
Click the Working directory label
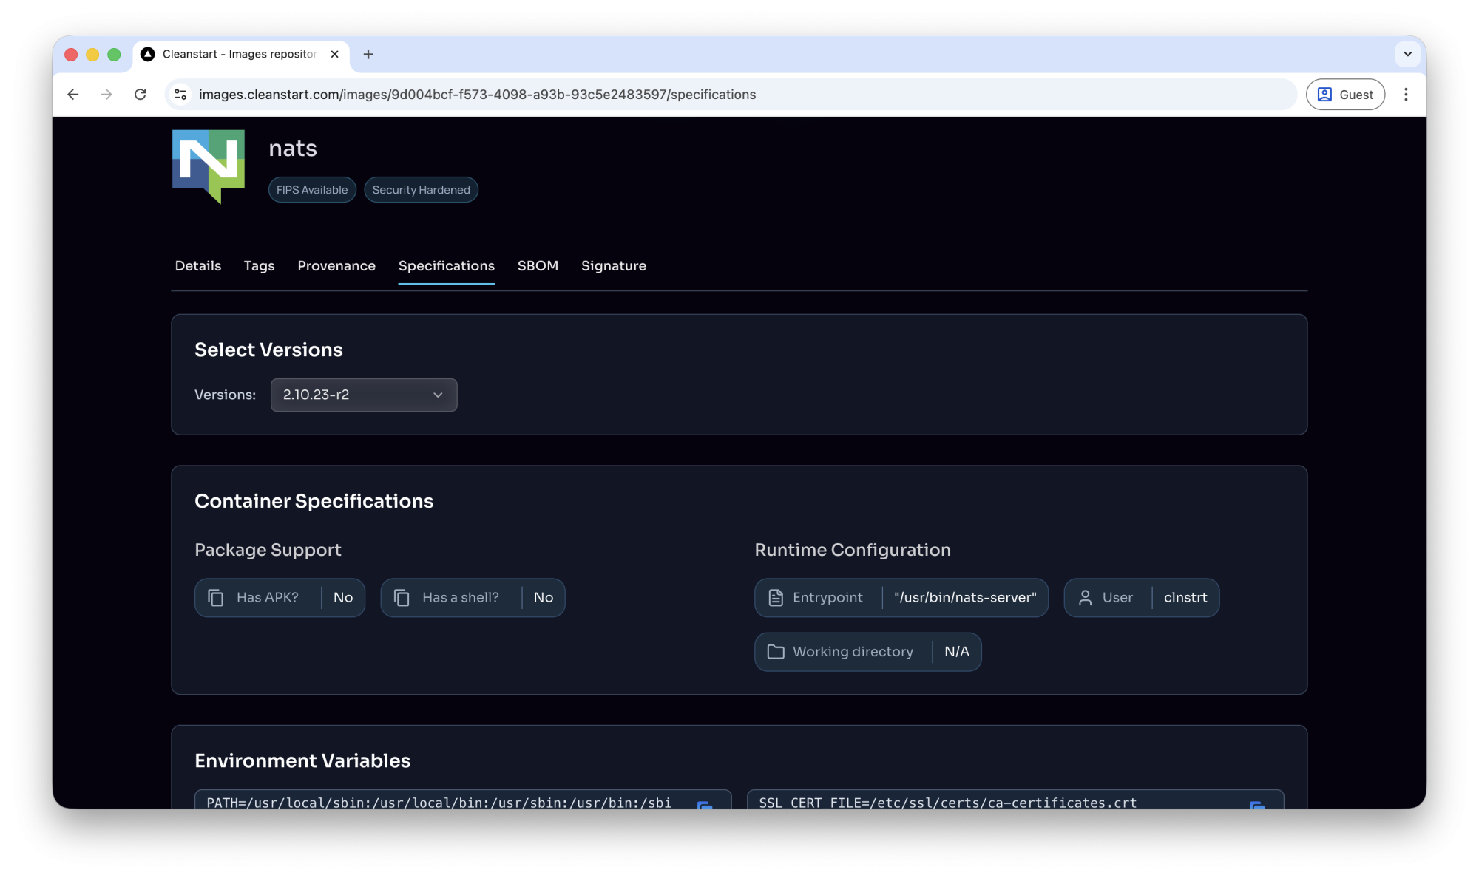coord(853,652)
